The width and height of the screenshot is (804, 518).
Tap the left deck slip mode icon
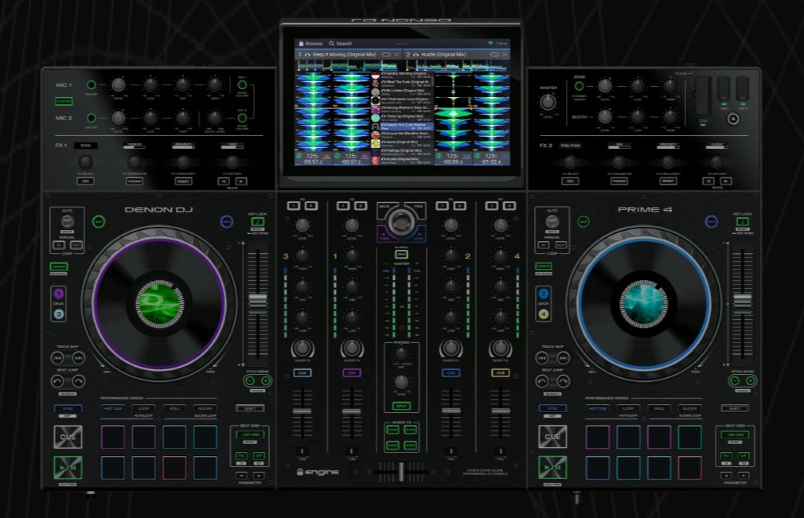point(99,221)
